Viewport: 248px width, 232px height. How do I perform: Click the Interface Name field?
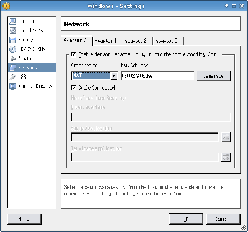(x=151, y=117)
